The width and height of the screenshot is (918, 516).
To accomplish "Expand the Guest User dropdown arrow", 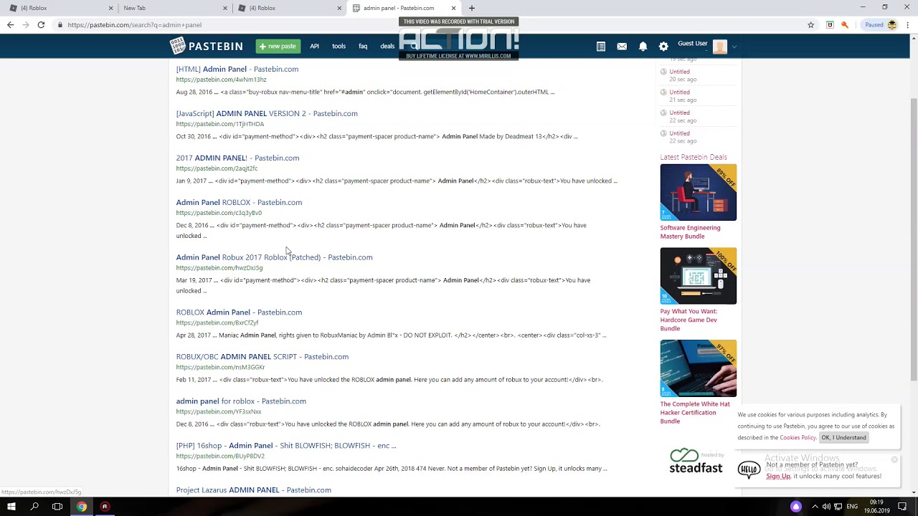I will (734, 47).
